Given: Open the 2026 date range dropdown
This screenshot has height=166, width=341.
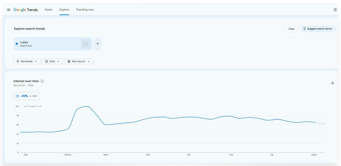Looking at the screenshot, I should pyautogui.click(x=53, y=61).
